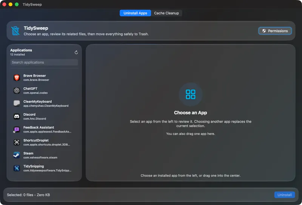Click the TidySweep trash can logo
Viewport: 302px width, 205px height.
(x=15, y=31)
